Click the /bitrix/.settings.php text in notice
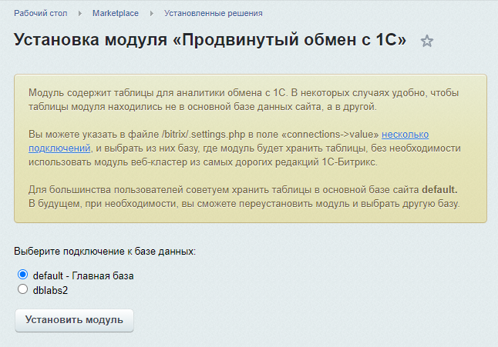The width and height of the screenshot is (498, 347). 193,134
